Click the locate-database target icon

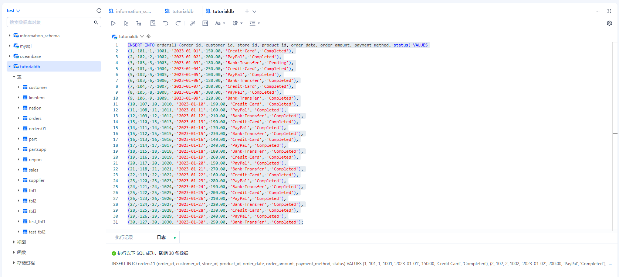149,36
